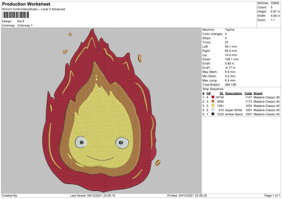This screenshot has width=282, height=199.
Task: Click the Down value 158.1 mm
Action: tap(232, 59)
